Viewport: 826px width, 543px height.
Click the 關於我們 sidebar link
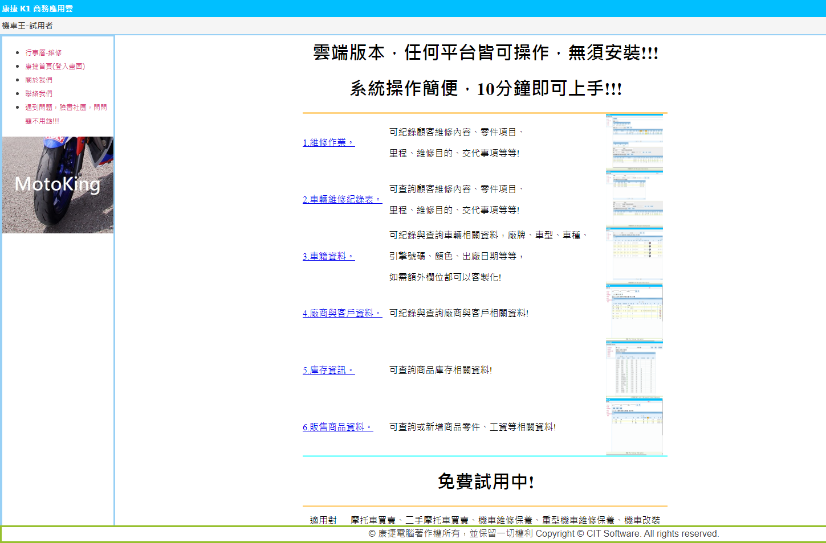[x=39, y=80]
